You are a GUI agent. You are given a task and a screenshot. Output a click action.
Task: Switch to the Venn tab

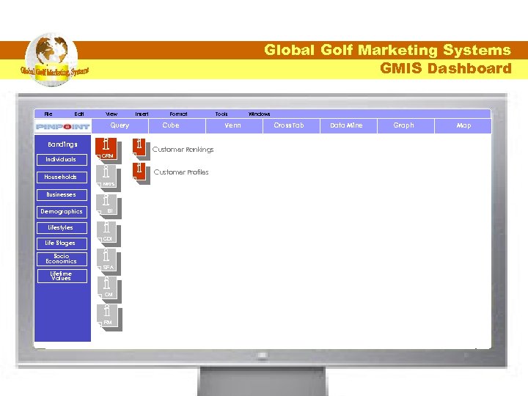[x=235, y=125]
